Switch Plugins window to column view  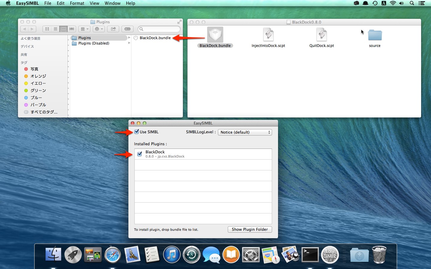pos(63,29)
